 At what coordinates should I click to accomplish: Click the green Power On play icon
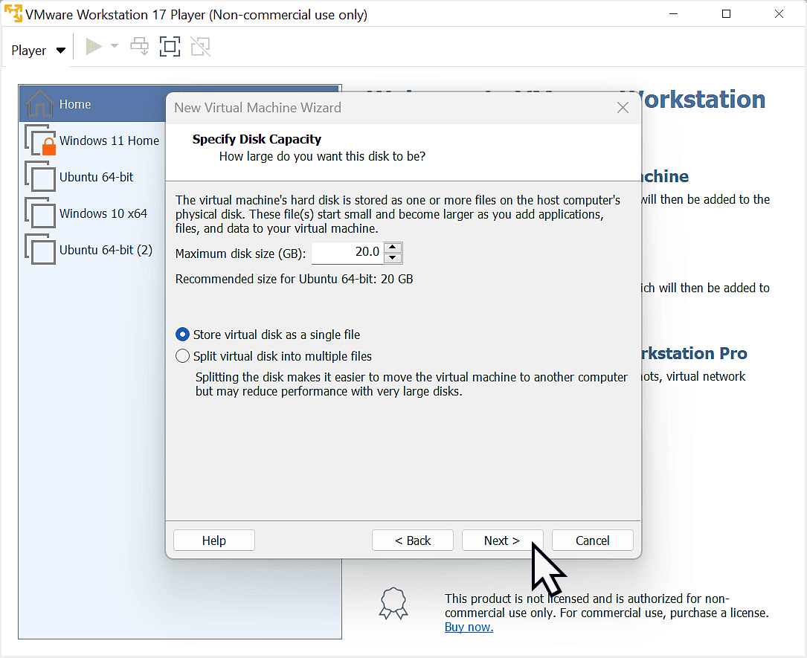[94, 47]
